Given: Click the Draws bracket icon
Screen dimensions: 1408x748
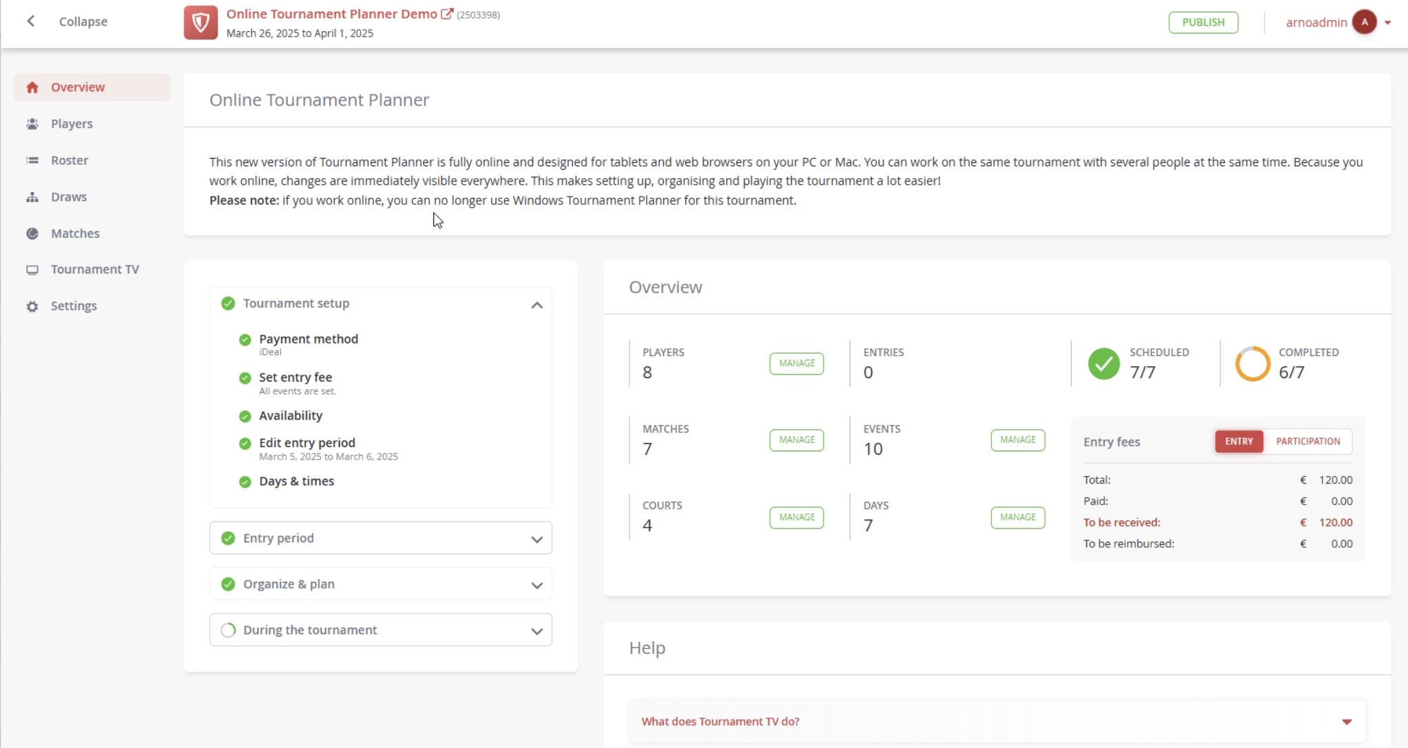Looking at the screenshot, I should point(32,197).
